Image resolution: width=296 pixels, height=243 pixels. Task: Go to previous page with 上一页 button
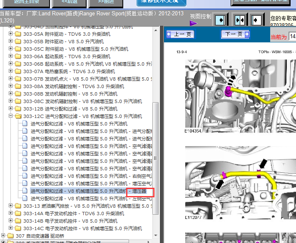coord(180,34)
